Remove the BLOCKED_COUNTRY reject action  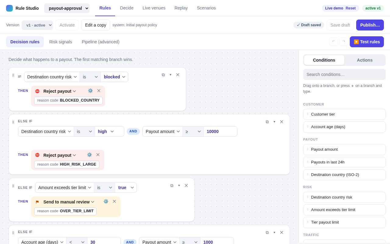pyautogui.click(x=99, y=91)
